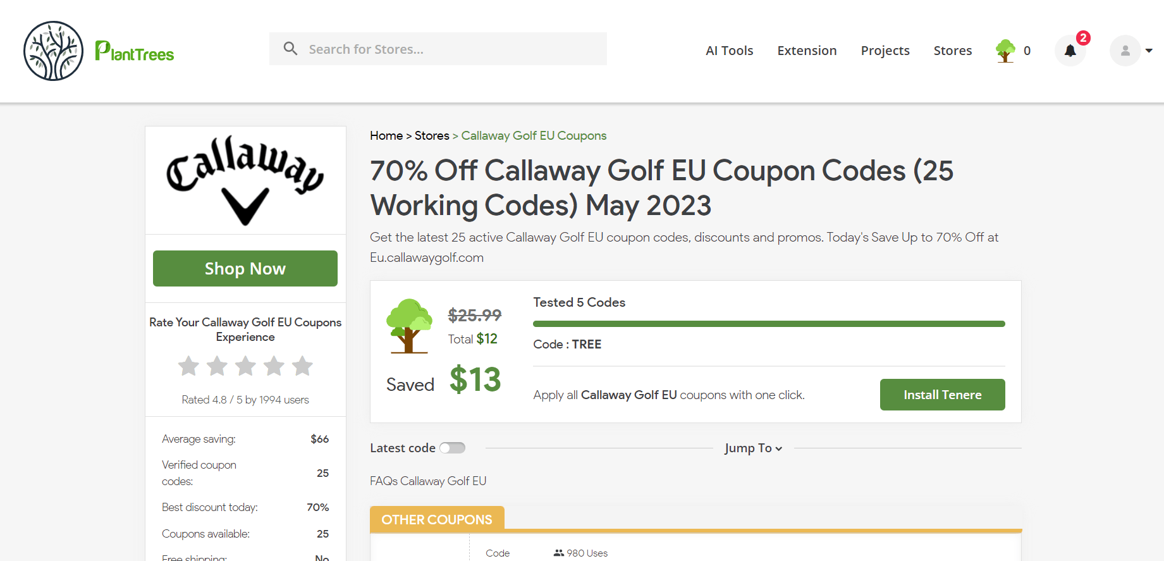1164x561 pixels.
Task: Rate five stars for Callaway coupons
Action: [302, 366]
